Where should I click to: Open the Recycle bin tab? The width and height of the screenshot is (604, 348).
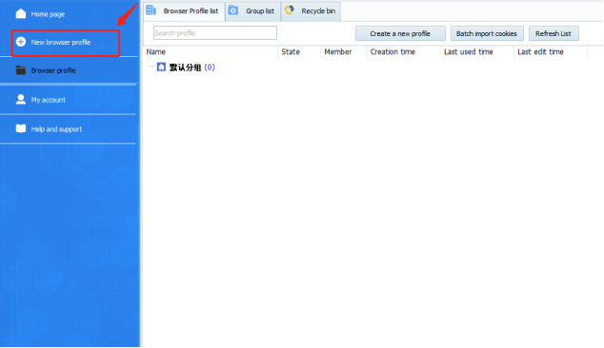311,11
